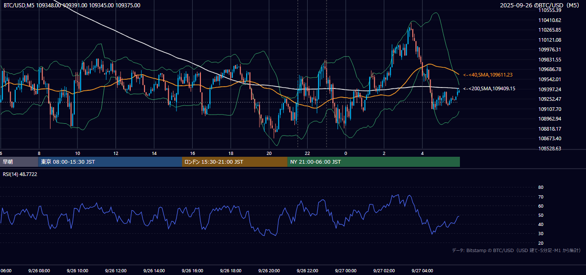Click the data source note Bitstamp の BTC/USD
The width and height of the screenshot is (586, 275).
pyautogui.click(x=516, y=250)
